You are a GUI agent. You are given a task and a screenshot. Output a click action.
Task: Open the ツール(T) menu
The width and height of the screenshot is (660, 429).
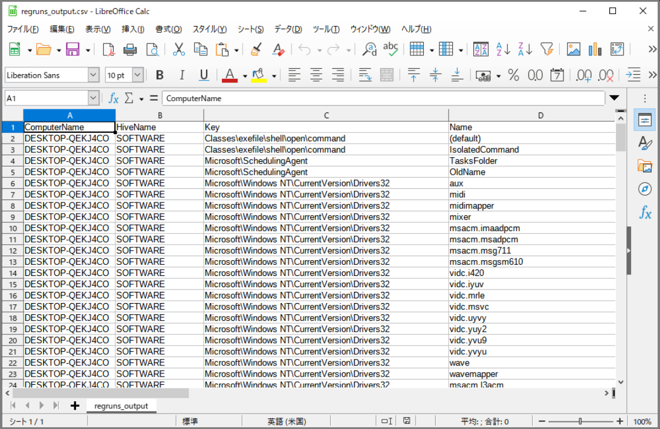pyautogui.click(x=326, y=29)
